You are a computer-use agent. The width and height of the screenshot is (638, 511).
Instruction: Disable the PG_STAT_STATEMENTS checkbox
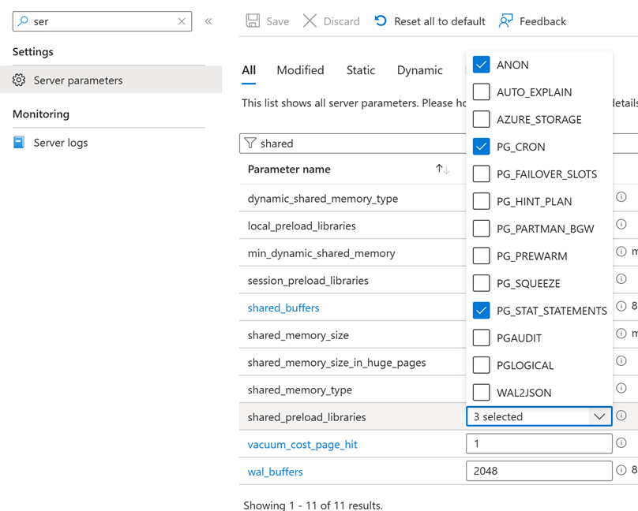[x=481, y=311]
